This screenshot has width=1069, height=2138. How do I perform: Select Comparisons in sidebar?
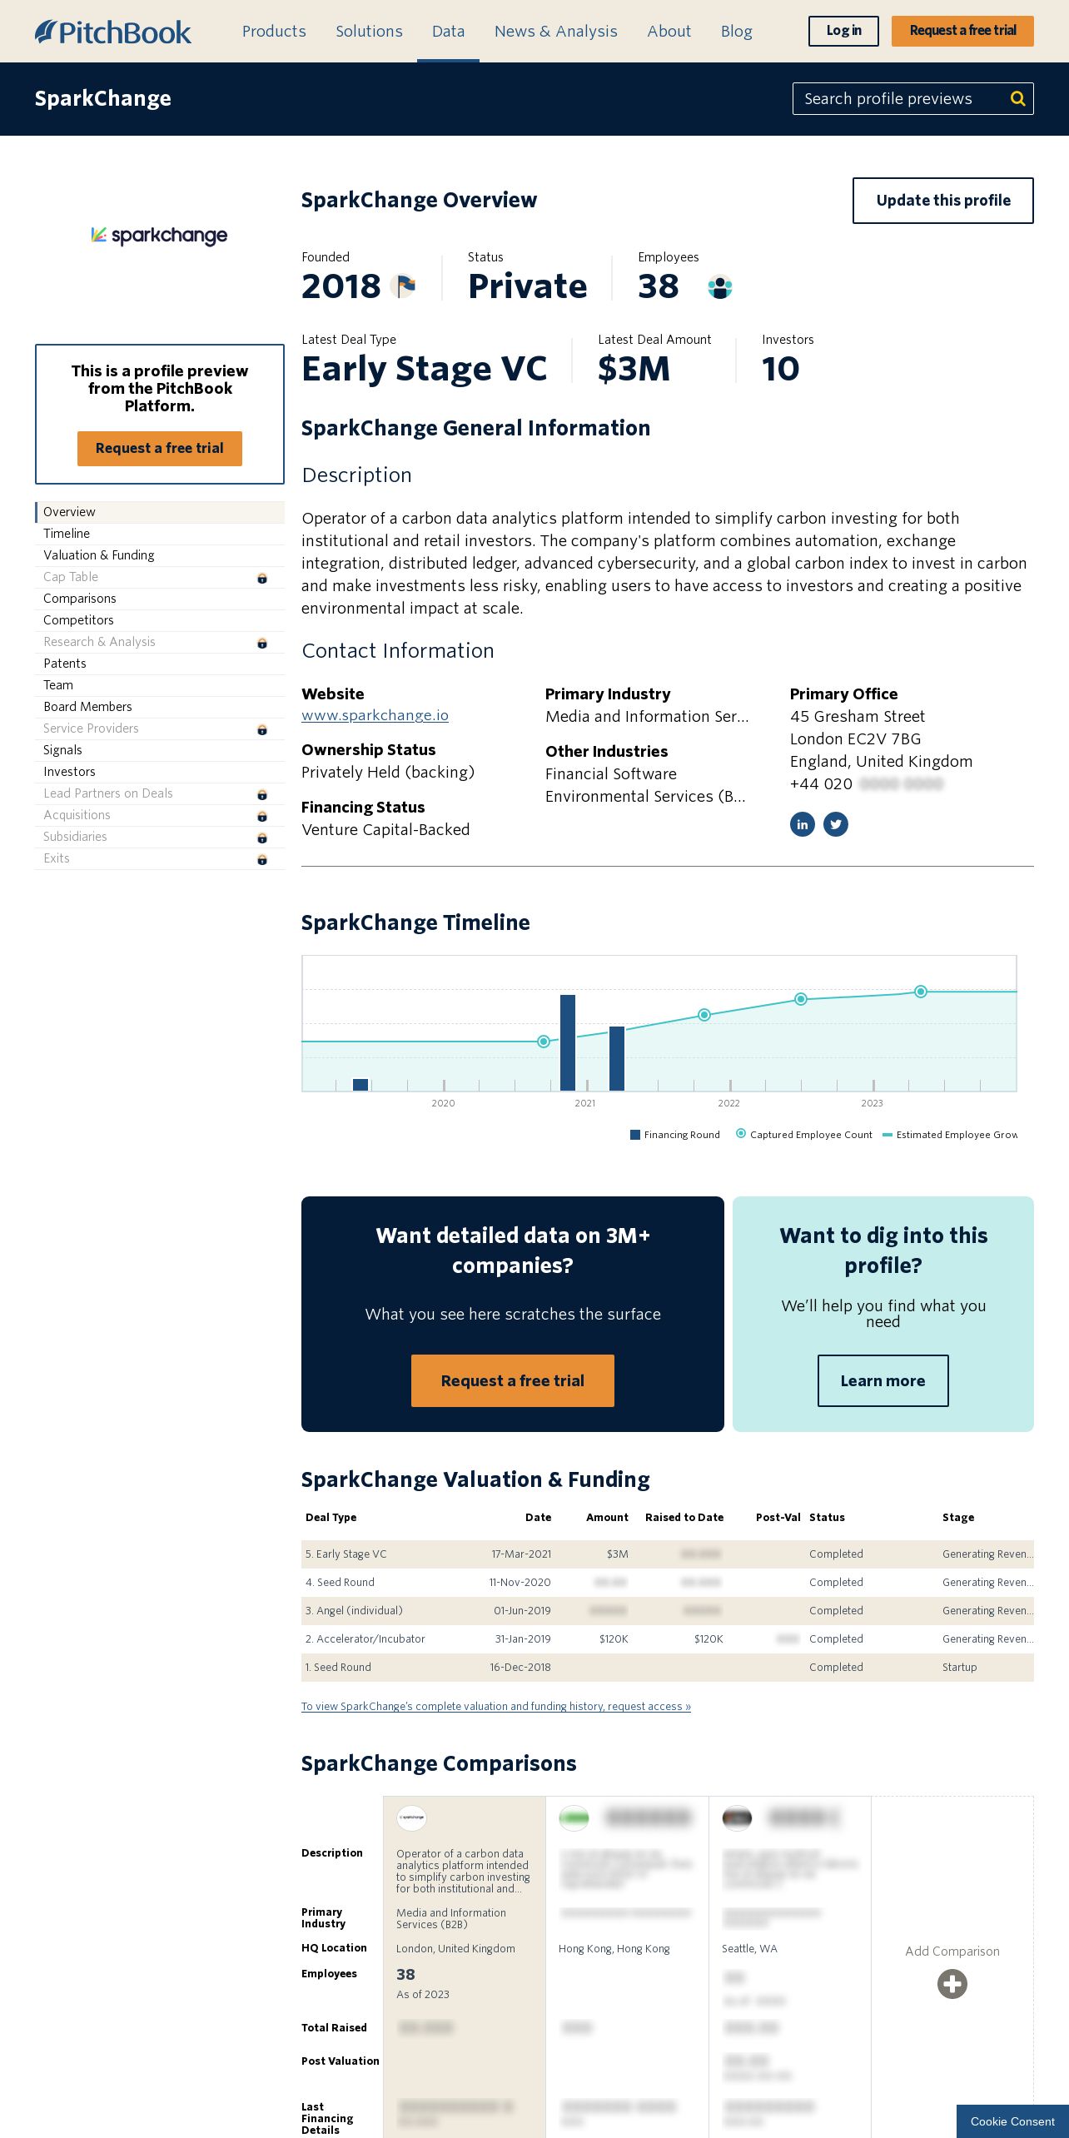point(160,599)
